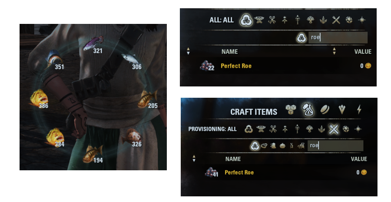Sort by VALUE column in the upper inventory
The image size is (391, 202).
point(363,52)
